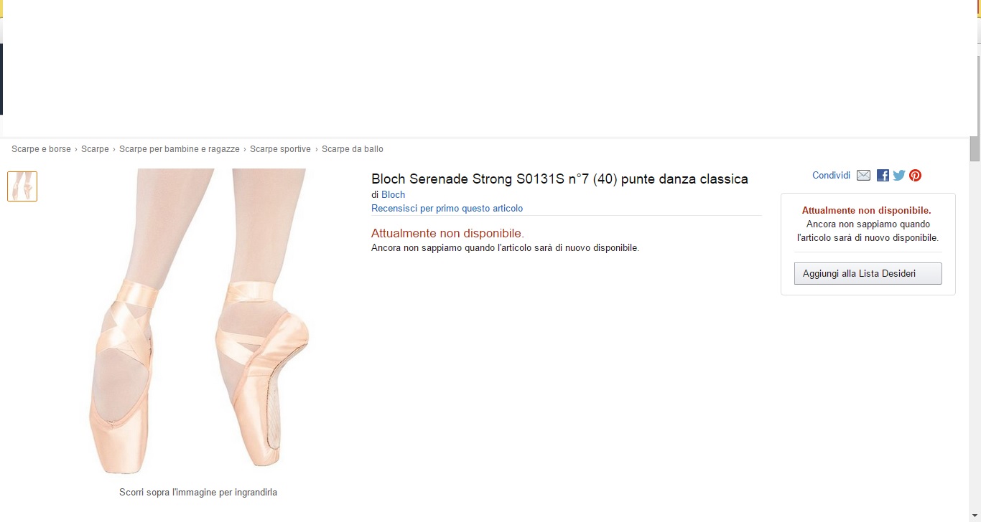Share the product via the email envelope icon
The image size is (981, 522).
[x=863, y=175]
